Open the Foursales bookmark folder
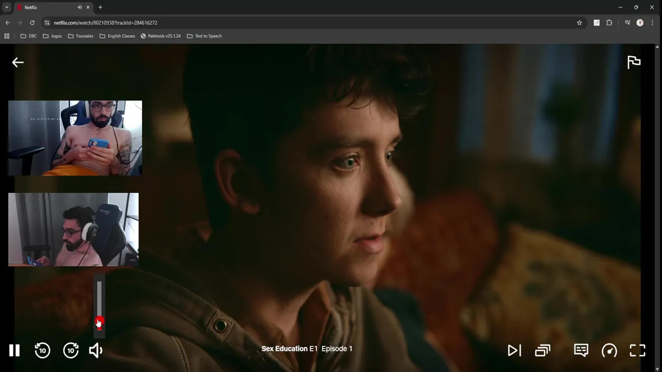The width and height of the screenshot is (662, 372). 81,36
